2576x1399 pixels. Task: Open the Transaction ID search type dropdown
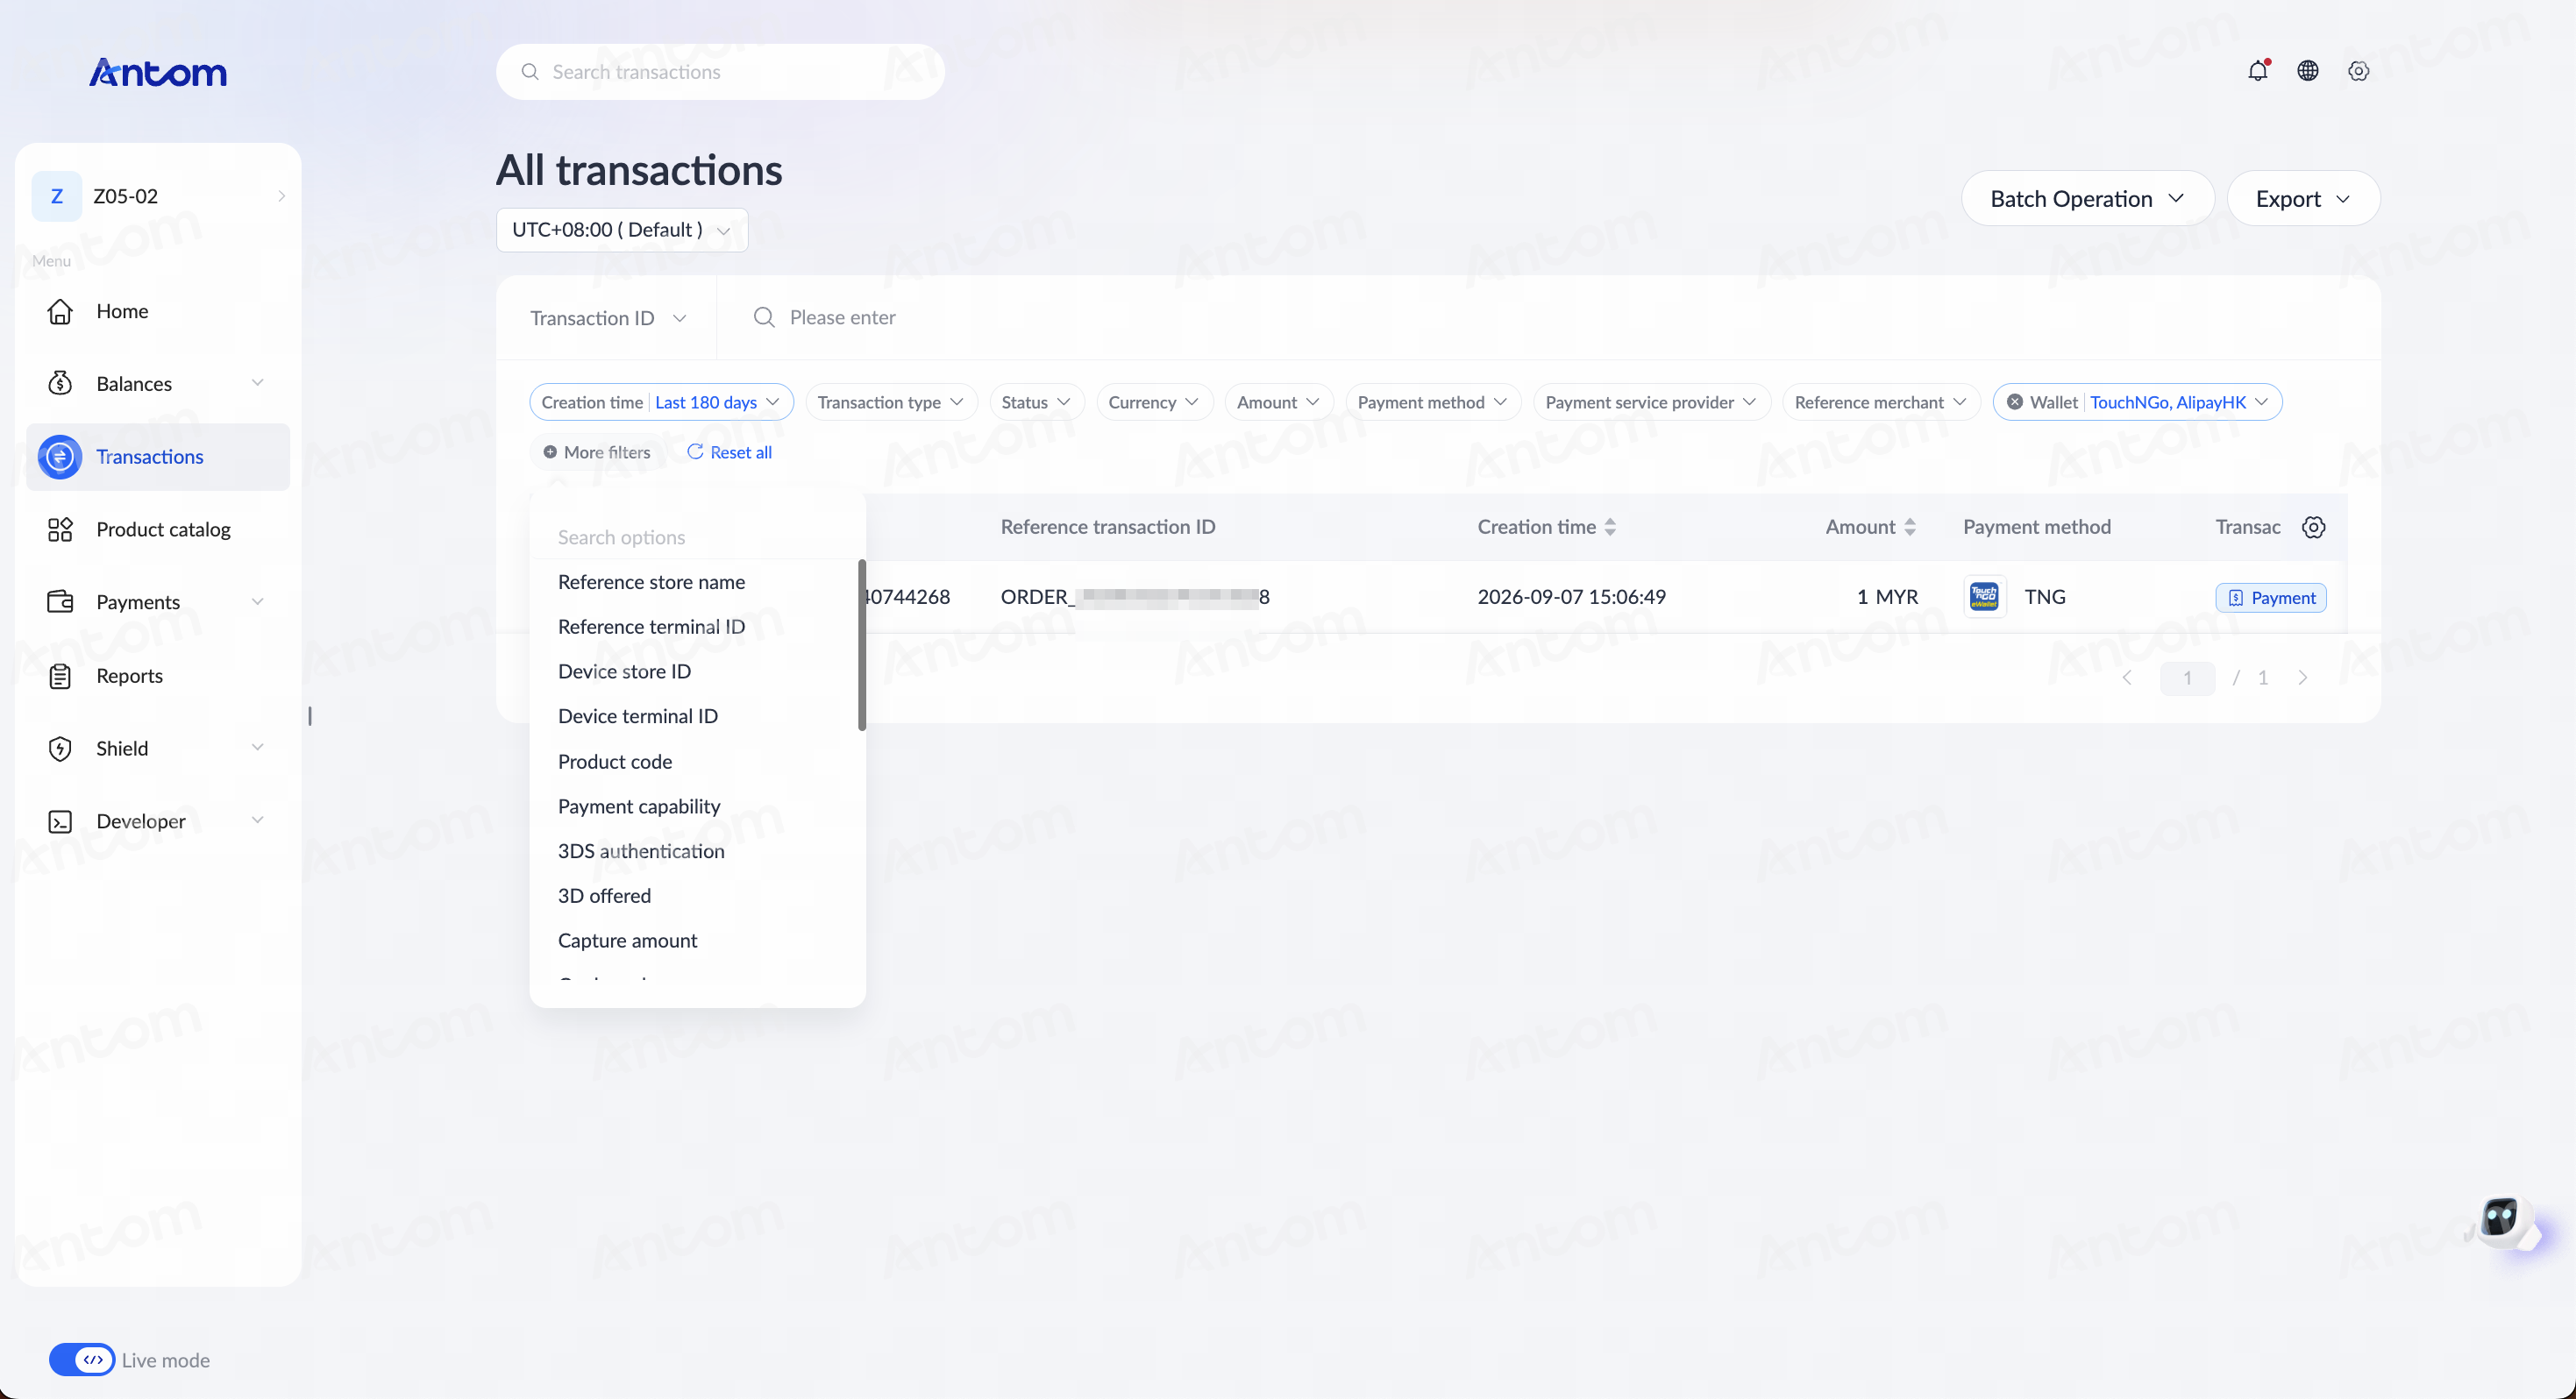tap(607, 318)
